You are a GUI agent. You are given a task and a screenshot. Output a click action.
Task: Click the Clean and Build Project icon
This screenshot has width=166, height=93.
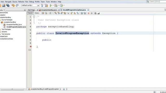(46, 5)
